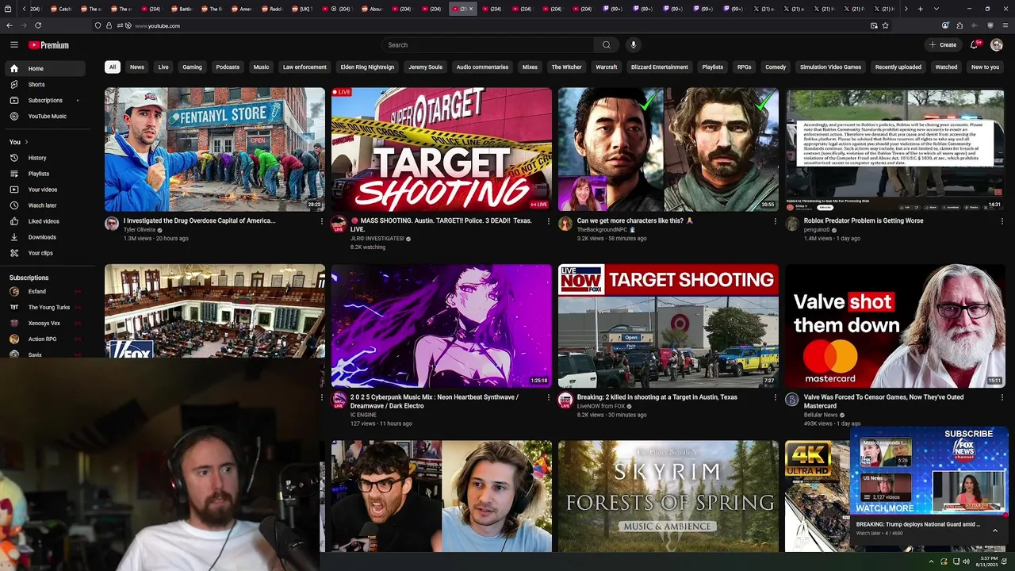Select the Elden Ring Nightreign chip

(x=367, y=67)
